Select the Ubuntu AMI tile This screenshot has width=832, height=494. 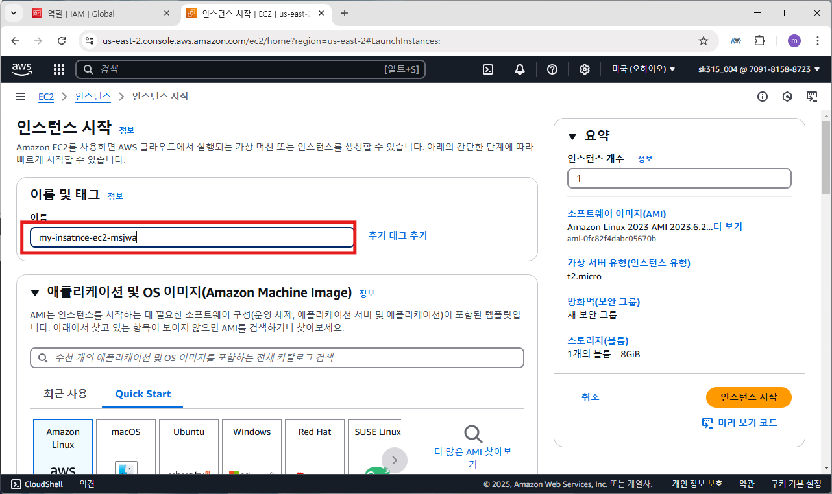pos(189,447)
